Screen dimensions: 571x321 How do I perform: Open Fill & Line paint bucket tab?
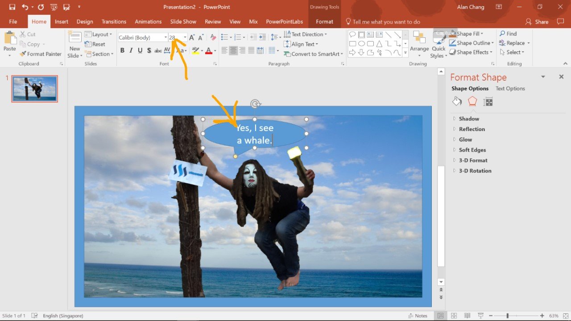pos(457,101)
